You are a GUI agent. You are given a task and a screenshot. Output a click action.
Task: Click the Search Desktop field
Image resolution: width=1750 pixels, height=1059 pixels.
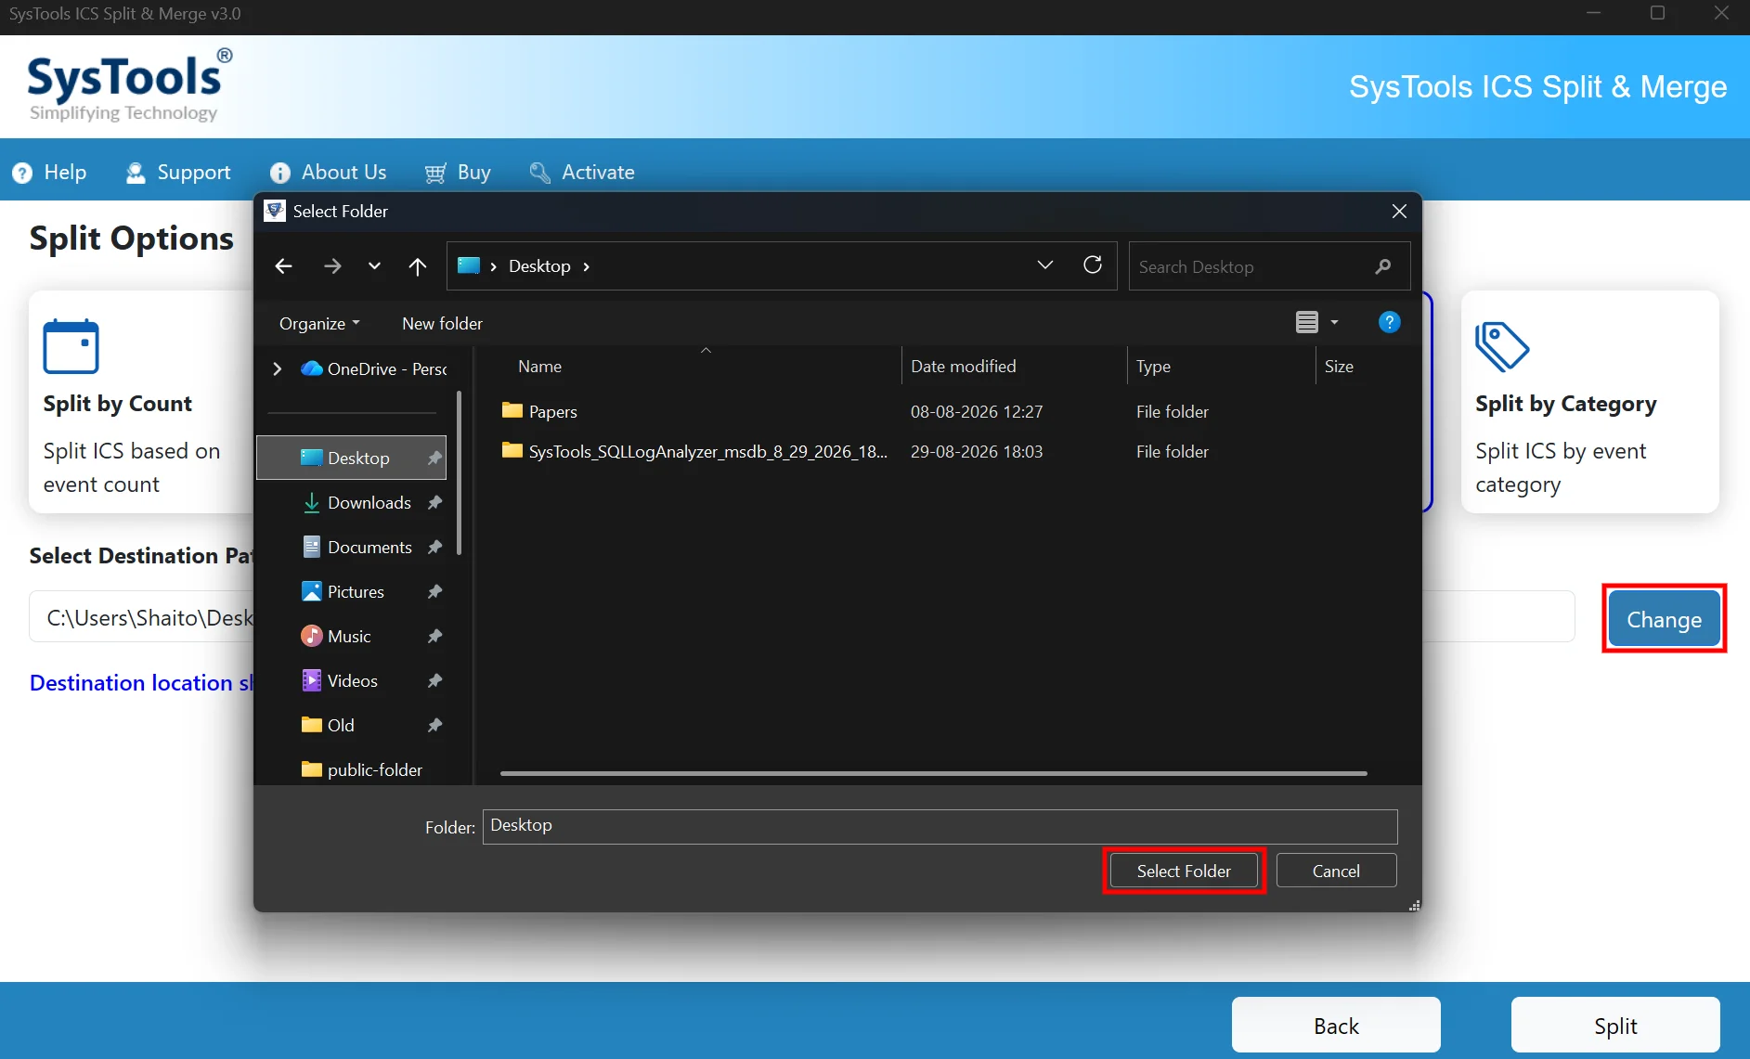(1269, 266)
